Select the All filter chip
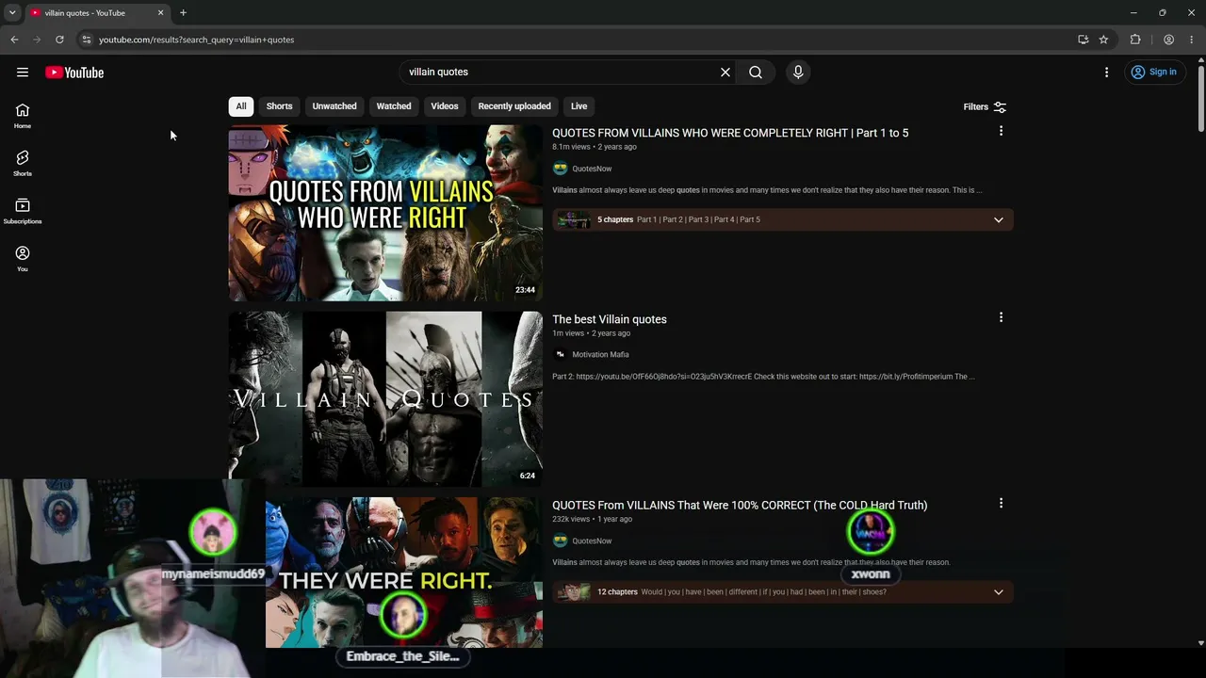1206x678 pixels. [241, 106]
